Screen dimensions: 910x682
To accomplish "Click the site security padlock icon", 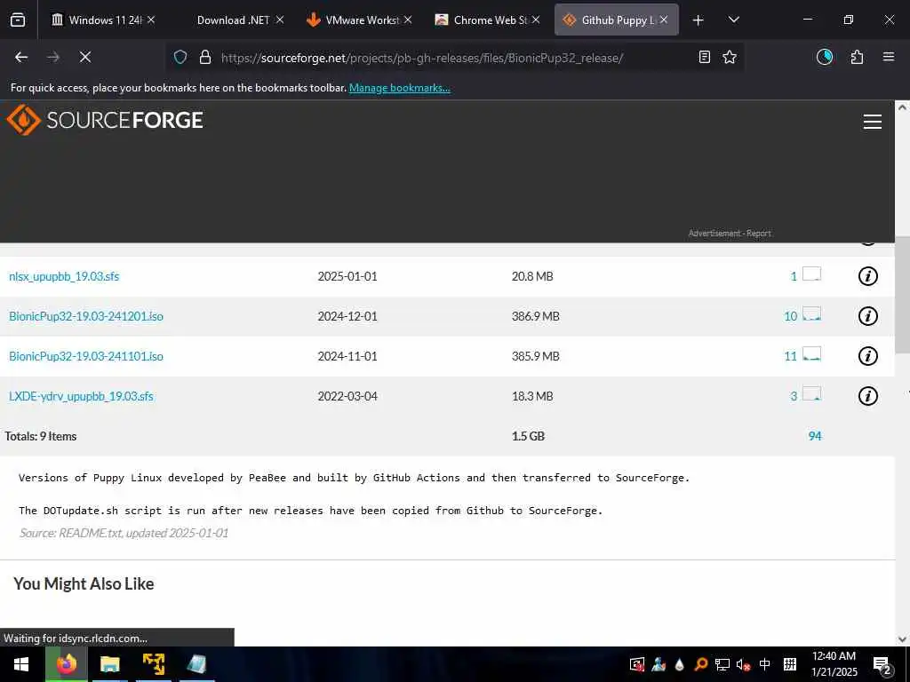I will click(x=205, y=58).
